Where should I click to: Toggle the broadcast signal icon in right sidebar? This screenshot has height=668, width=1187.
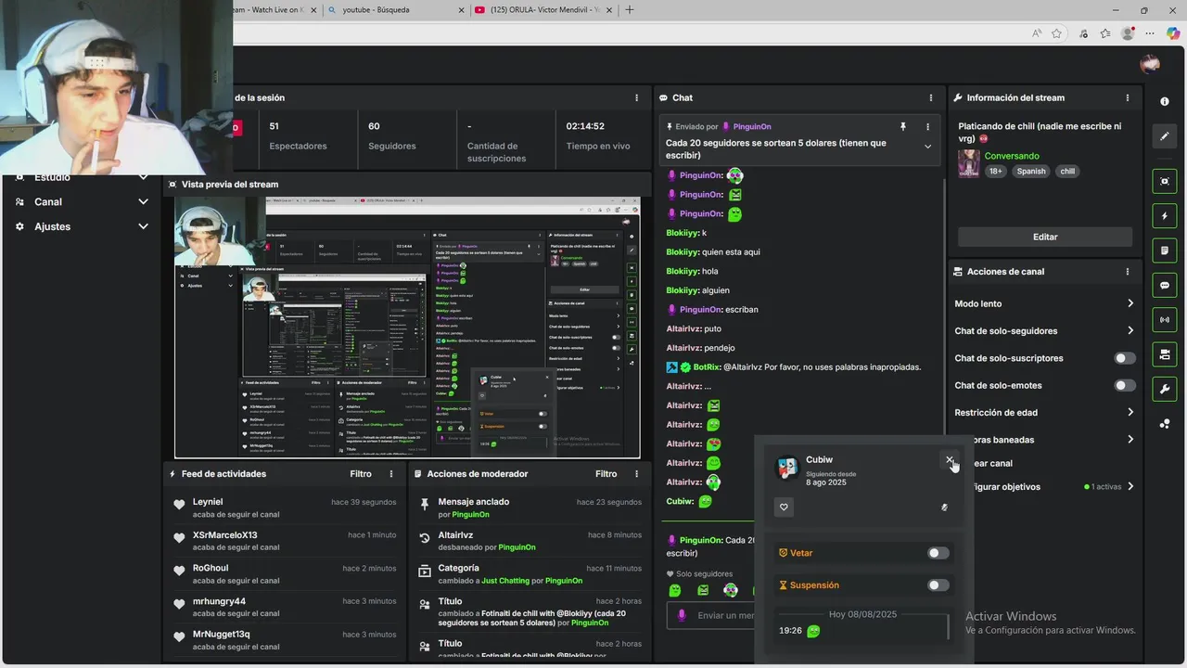tap(1165, 320)
